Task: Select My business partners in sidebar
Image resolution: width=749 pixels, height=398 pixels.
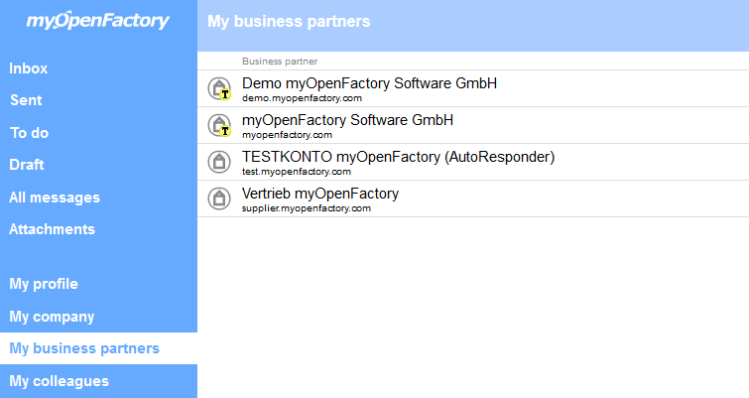Action: [98, 348]
